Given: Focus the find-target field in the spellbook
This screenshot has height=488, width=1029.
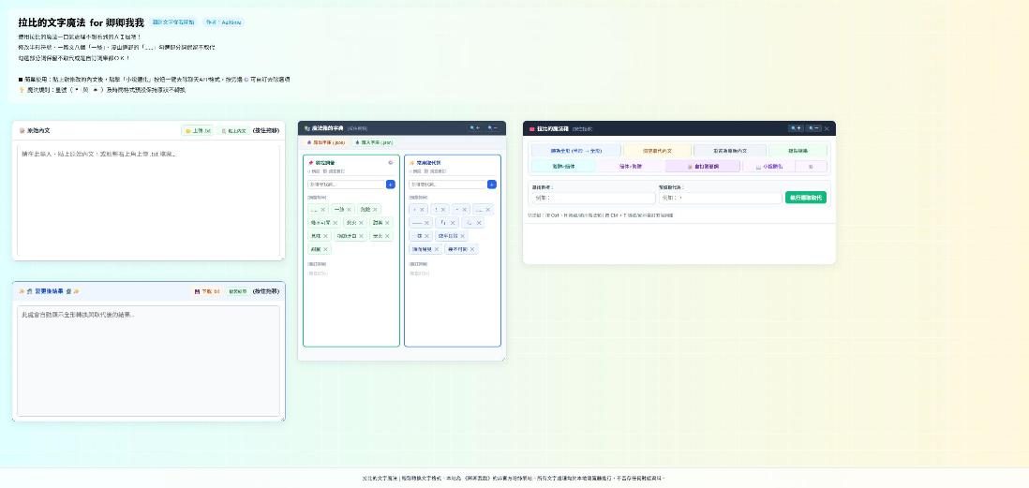Looking at the screenshot, I should point(594,198).
